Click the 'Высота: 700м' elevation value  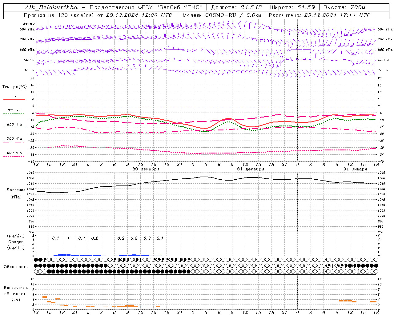point(344,7)
